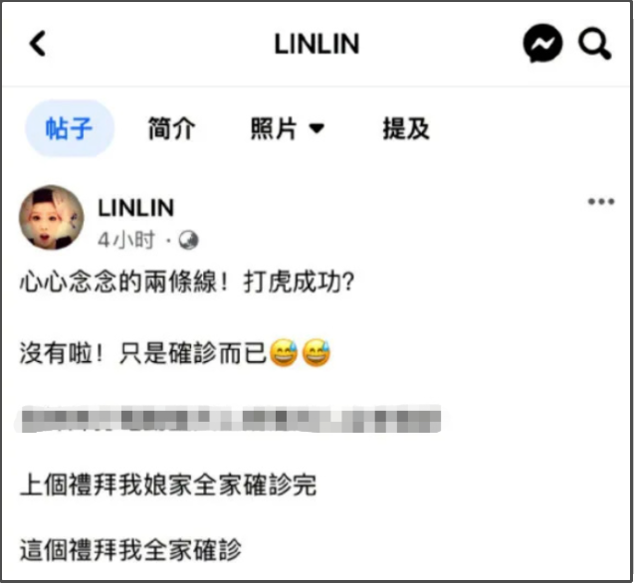This screenshot has width=634, height=584.
Task: Open the 照片 tab
Action: (x=274, y=128)
